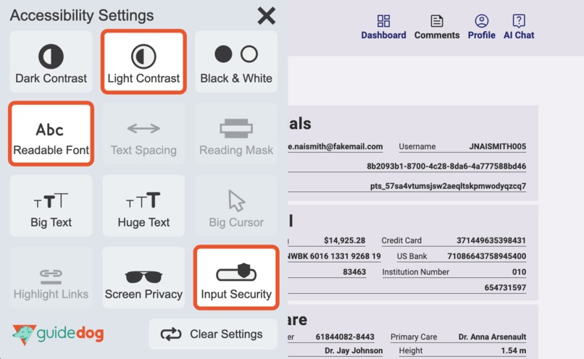This screenshot has width=584, height=359.
Task: Launch the AI Chat help
Action: pos(519,28)
